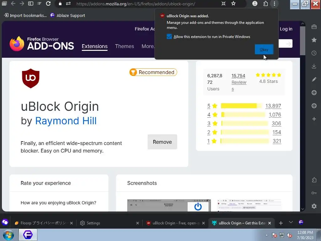Click the Floorp icon right of tab bar
Viewport: 321px width, 241px height.
(301, 222)
